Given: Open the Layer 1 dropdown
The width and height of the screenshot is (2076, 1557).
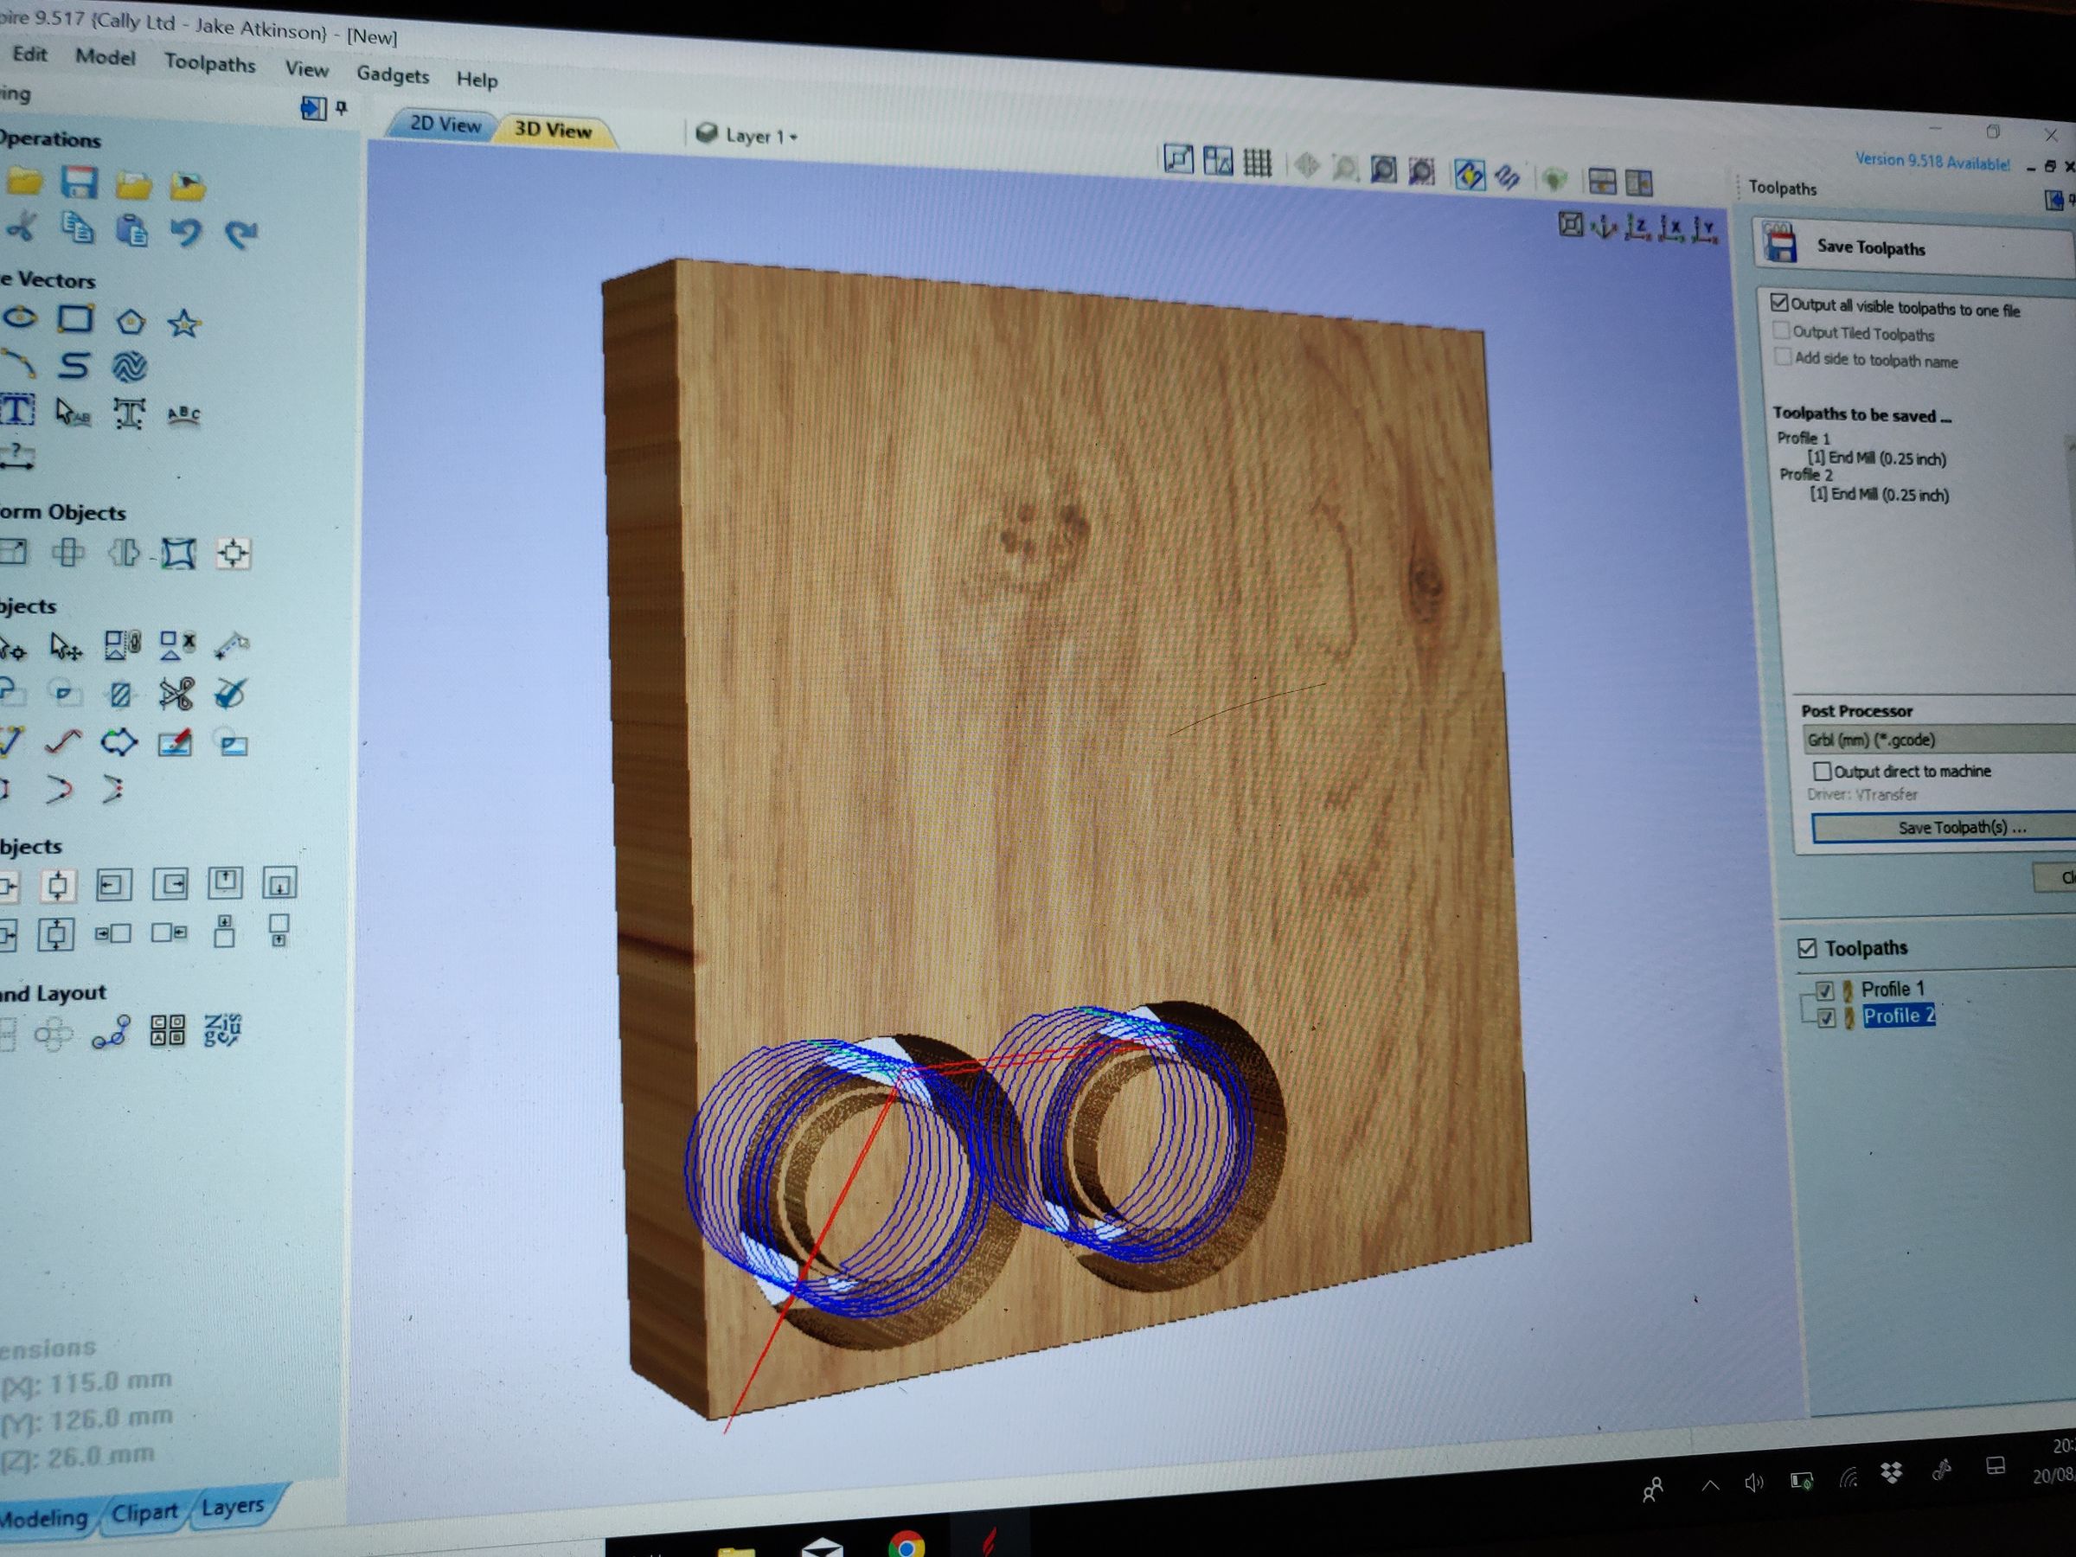Looking at the screenshot, I should click(791, 136).
